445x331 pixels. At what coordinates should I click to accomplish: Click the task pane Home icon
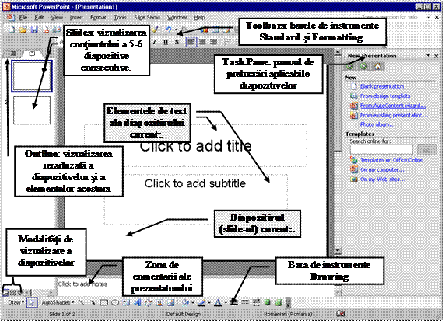point(377,66)
